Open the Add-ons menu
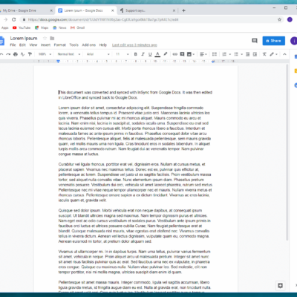Image resolution: width=297 pixels, height=297 pixels. tap(89, 45)
